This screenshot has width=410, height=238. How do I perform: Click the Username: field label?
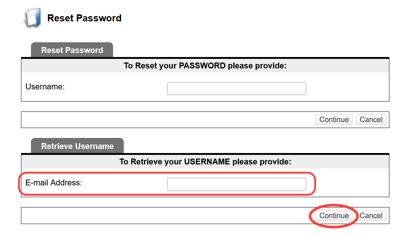pyautogui.click(x=45, y=86)
